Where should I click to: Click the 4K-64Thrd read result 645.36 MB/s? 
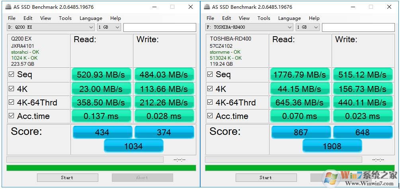(x=300, y=102)
